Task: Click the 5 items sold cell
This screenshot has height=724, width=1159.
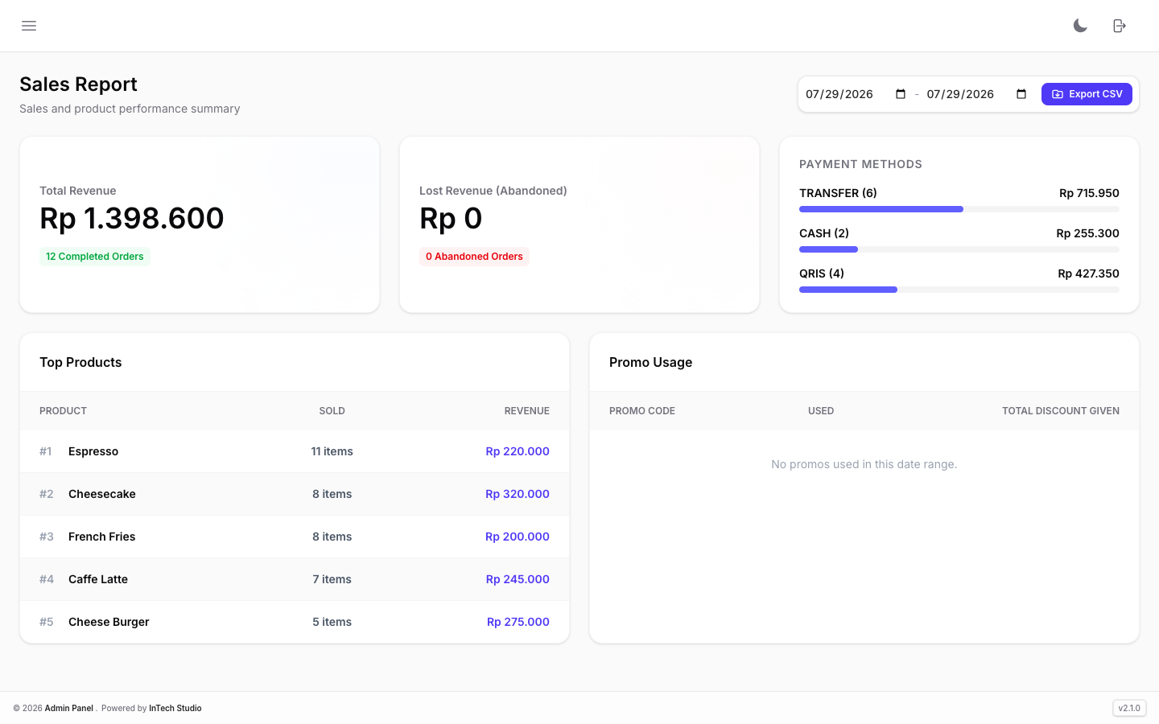Action: click(x=332, y=622)
